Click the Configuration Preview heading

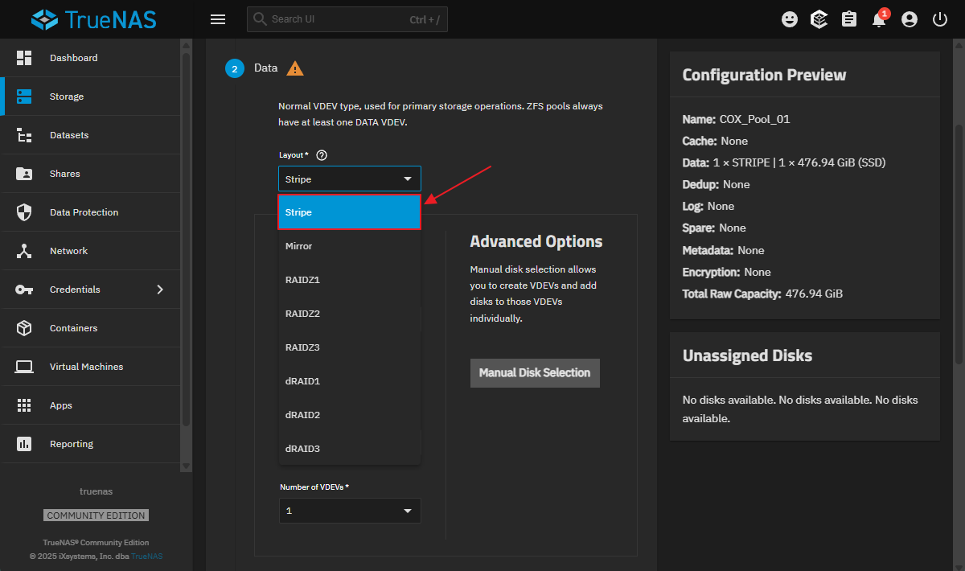tap(765, 75)
